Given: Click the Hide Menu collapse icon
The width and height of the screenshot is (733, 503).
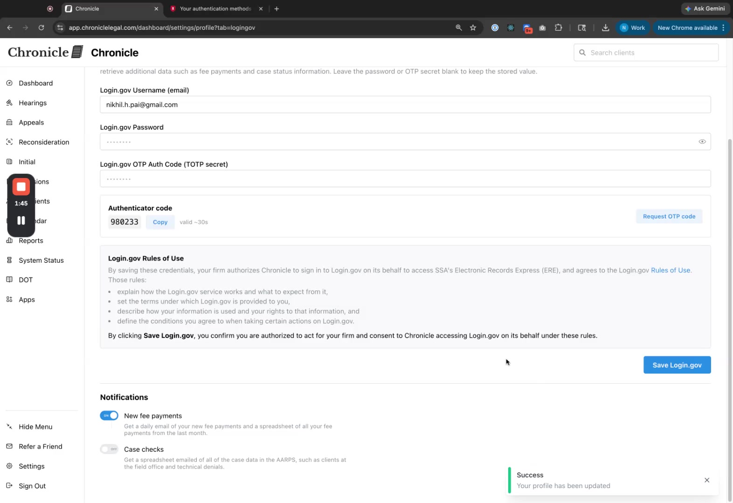Looking at the screenshot, I should pyautogui.click(x=9, y=427).
